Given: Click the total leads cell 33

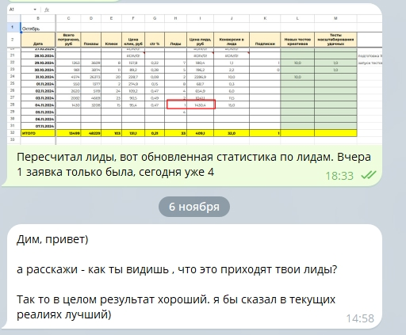Looking at the screenshot, I should [x=175, y=133].
